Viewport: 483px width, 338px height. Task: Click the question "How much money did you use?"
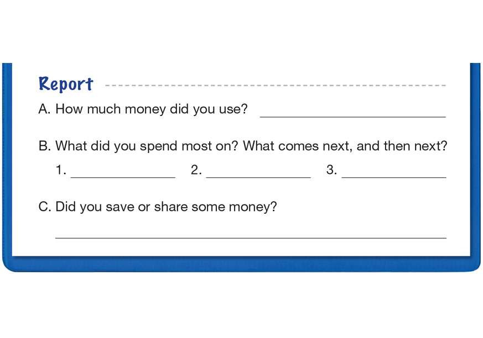[152, 109]
